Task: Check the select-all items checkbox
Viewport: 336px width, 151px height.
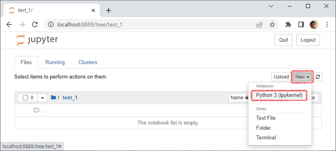Action: coord(26,98)
